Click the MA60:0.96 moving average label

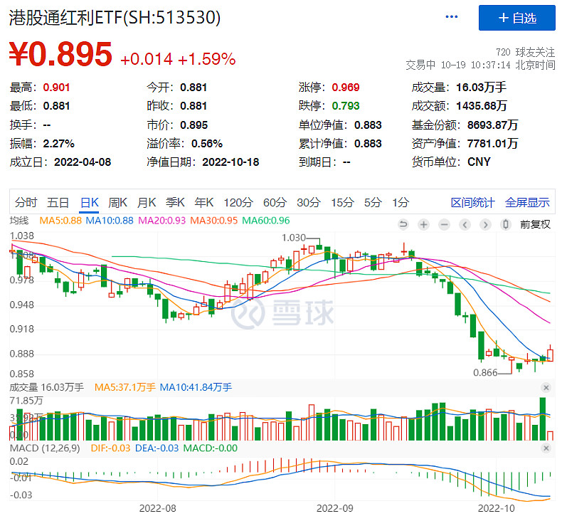(x=266, y=221)
